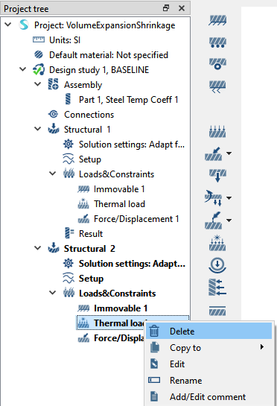Select the pressure load icon with arrows
This screenshot has width=277, height=406.
pos(217,131)
